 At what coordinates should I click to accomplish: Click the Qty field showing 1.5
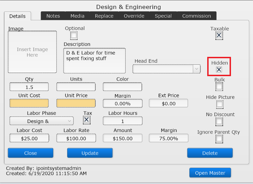tap(29, 87)
